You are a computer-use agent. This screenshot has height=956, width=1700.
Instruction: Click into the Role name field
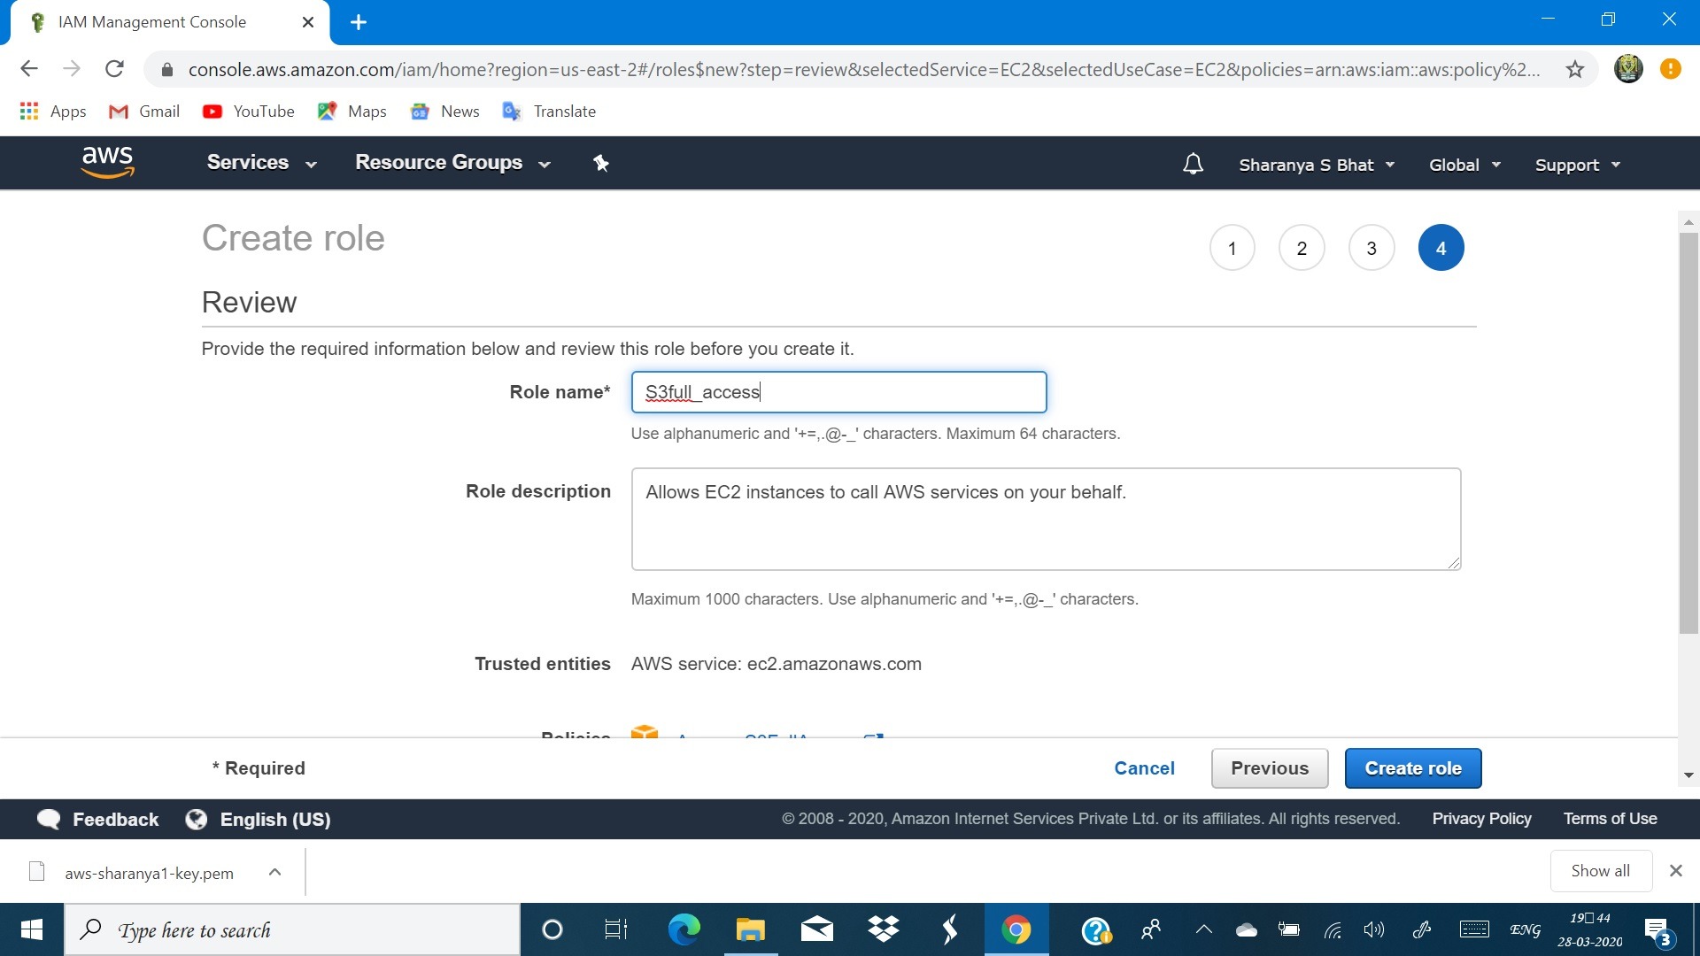[x=838, y=392]
